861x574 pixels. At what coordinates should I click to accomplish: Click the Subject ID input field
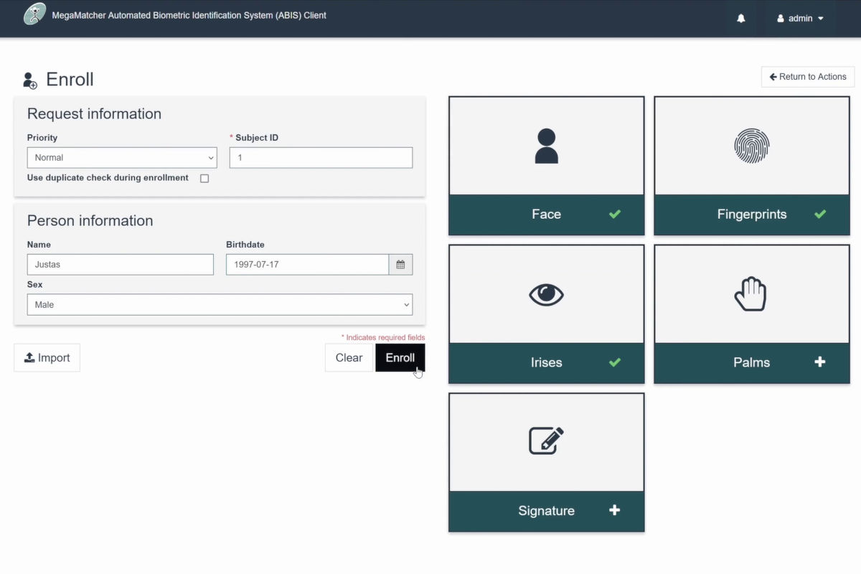point(321,158)
